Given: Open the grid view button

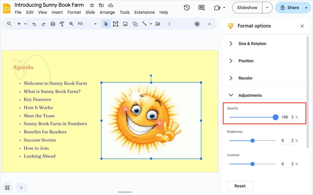Looking at the screenshot, I should point(7,188).
